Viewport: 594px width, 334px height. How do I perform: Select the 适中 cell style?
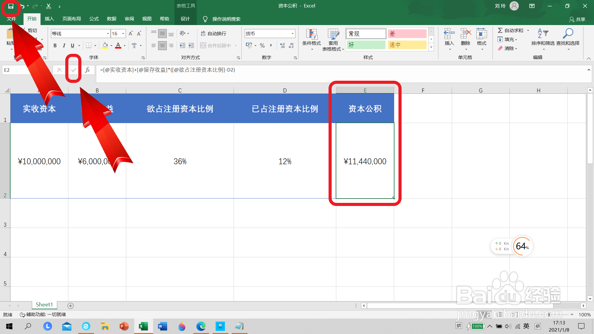tap(407, 45)
